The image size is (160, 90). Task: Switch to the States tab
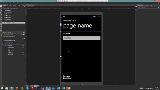pos(19,5)
